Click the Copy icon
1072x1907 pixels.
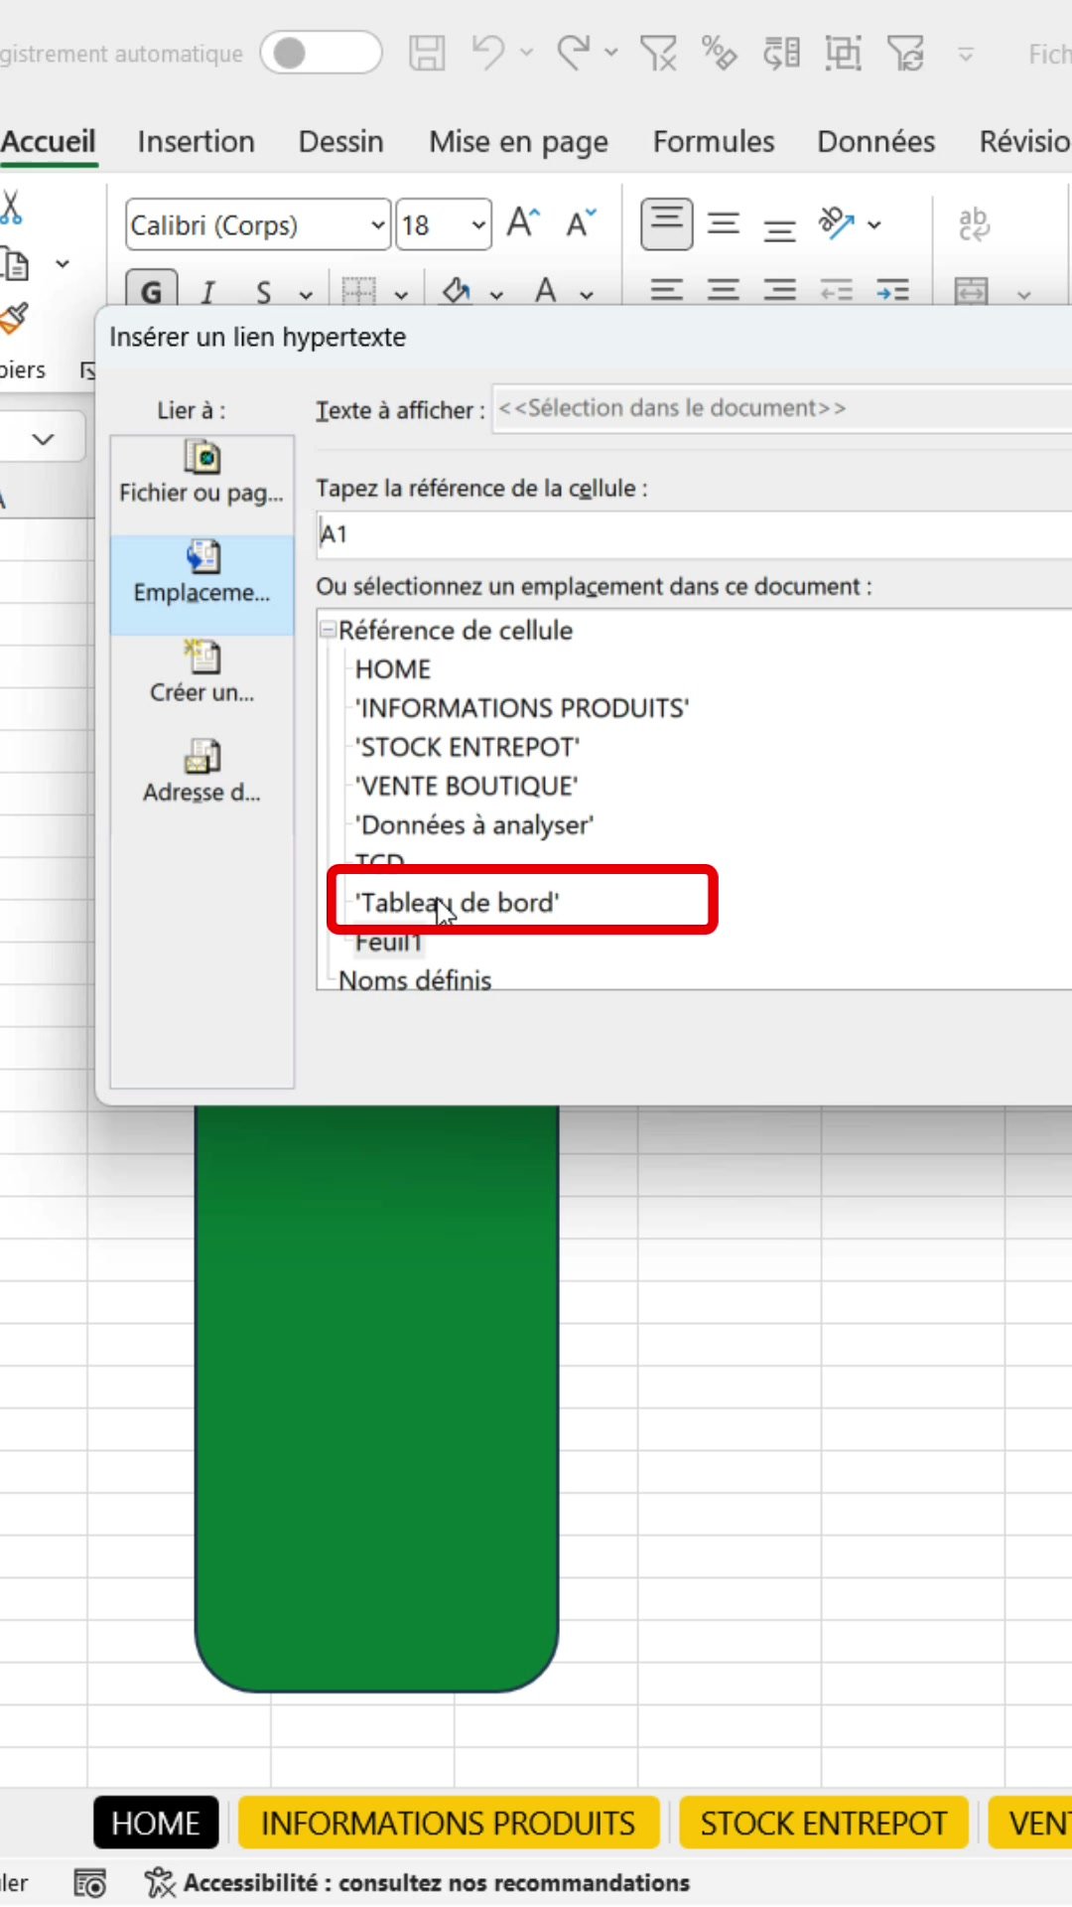point(16,265)
